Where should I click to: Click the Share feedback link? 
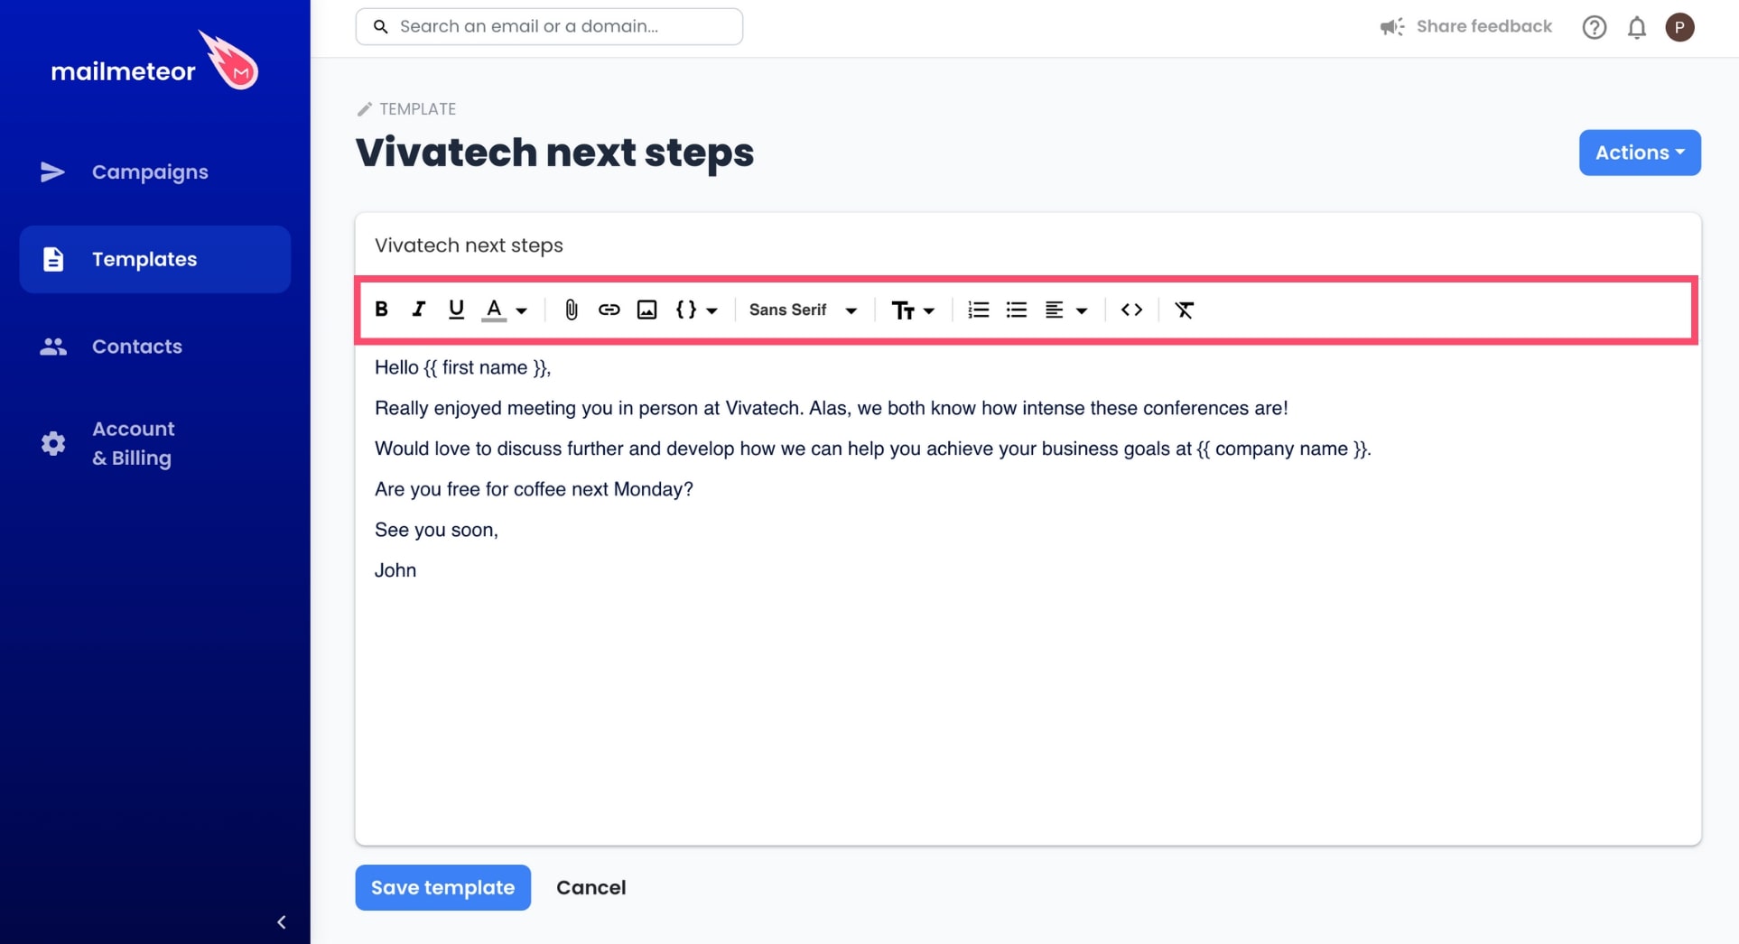pyautogui.click(x=1483, y=26)
